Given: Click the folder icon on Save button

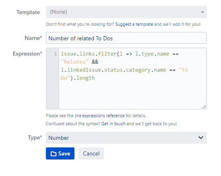Looking at the screenshot, I should point(54,153).
